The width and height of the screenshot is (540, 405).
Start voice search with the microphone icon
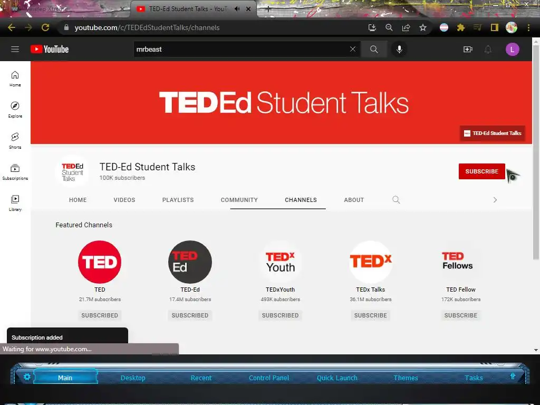pos(399,49)
